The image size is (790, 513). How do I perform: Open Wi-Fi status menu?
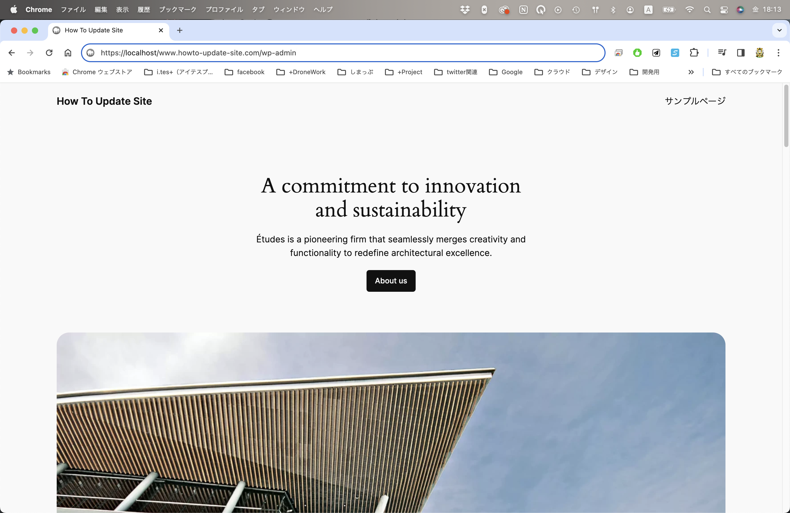(689, 10)
